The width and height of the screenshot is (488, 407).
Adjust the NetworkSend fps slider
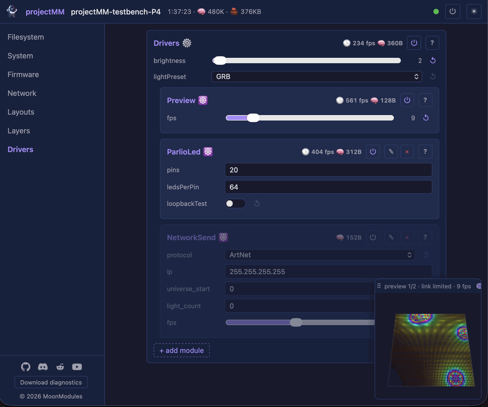300,322
